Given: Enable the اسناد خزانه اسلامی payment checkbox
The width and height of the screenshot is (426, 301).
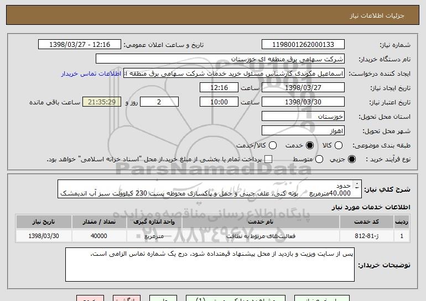Looking at the screenshot, I should (269, 160).
